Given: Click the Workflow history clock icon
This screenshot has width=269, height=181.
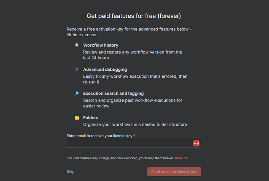Looking at the screenshot, I should click(x=77, y=45).
